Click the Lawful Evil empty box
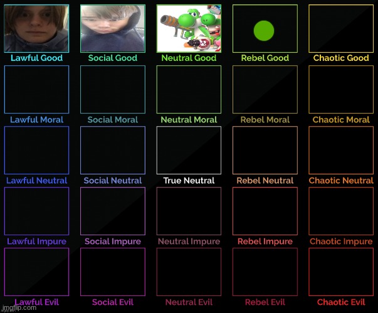The height and width of the screenshot is (313, 378). [x=36, y=272]
